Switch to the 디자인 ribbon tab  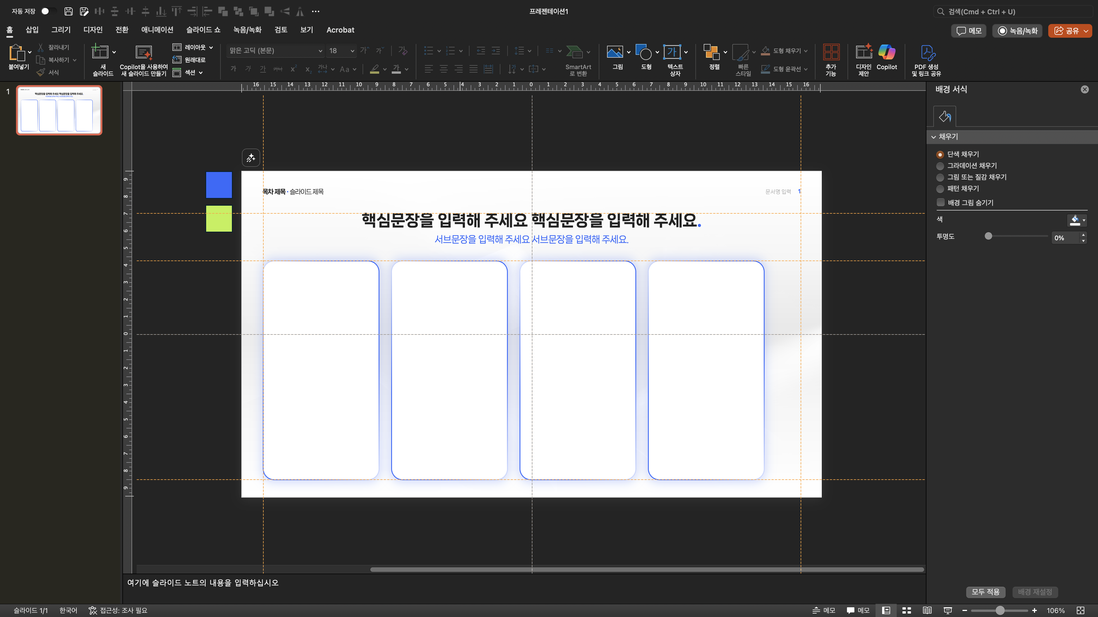click(92, 30)
